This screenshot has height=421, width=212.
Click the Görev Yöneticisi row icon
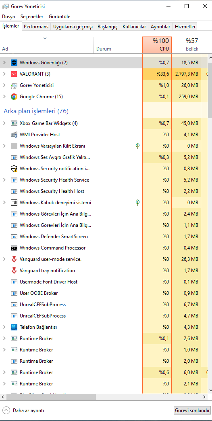pyautogui.click(x=14, y=85)
